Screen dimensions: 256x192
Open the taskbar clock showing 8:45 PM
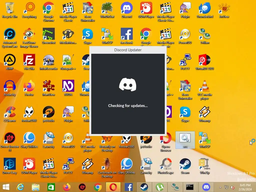click(245, 187)
